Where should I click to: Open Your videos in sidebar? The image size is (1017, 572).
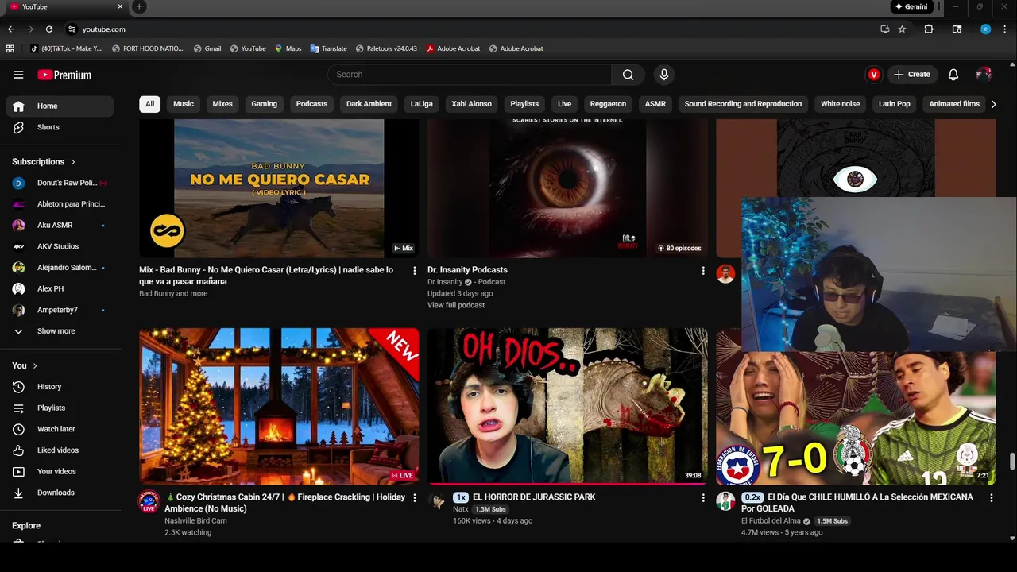pos(60,471)
